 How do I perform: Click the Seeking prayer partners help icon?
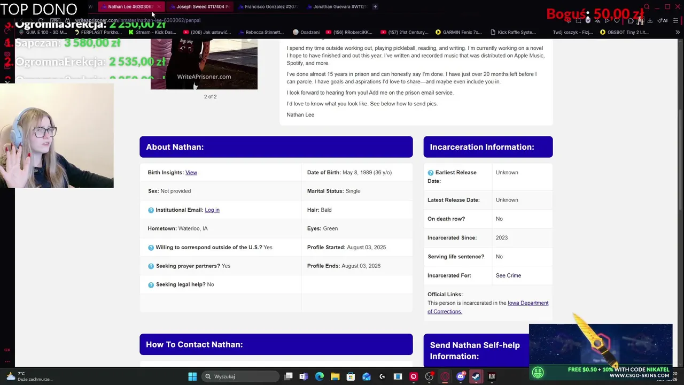(151, 266)
